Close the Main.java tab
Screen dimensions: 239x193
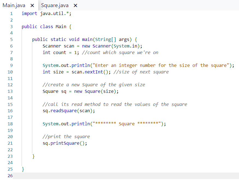point(32,5)
